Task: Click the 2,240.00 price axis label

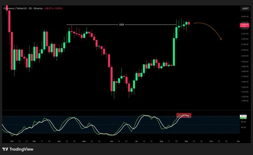Action: coord(245,39)
